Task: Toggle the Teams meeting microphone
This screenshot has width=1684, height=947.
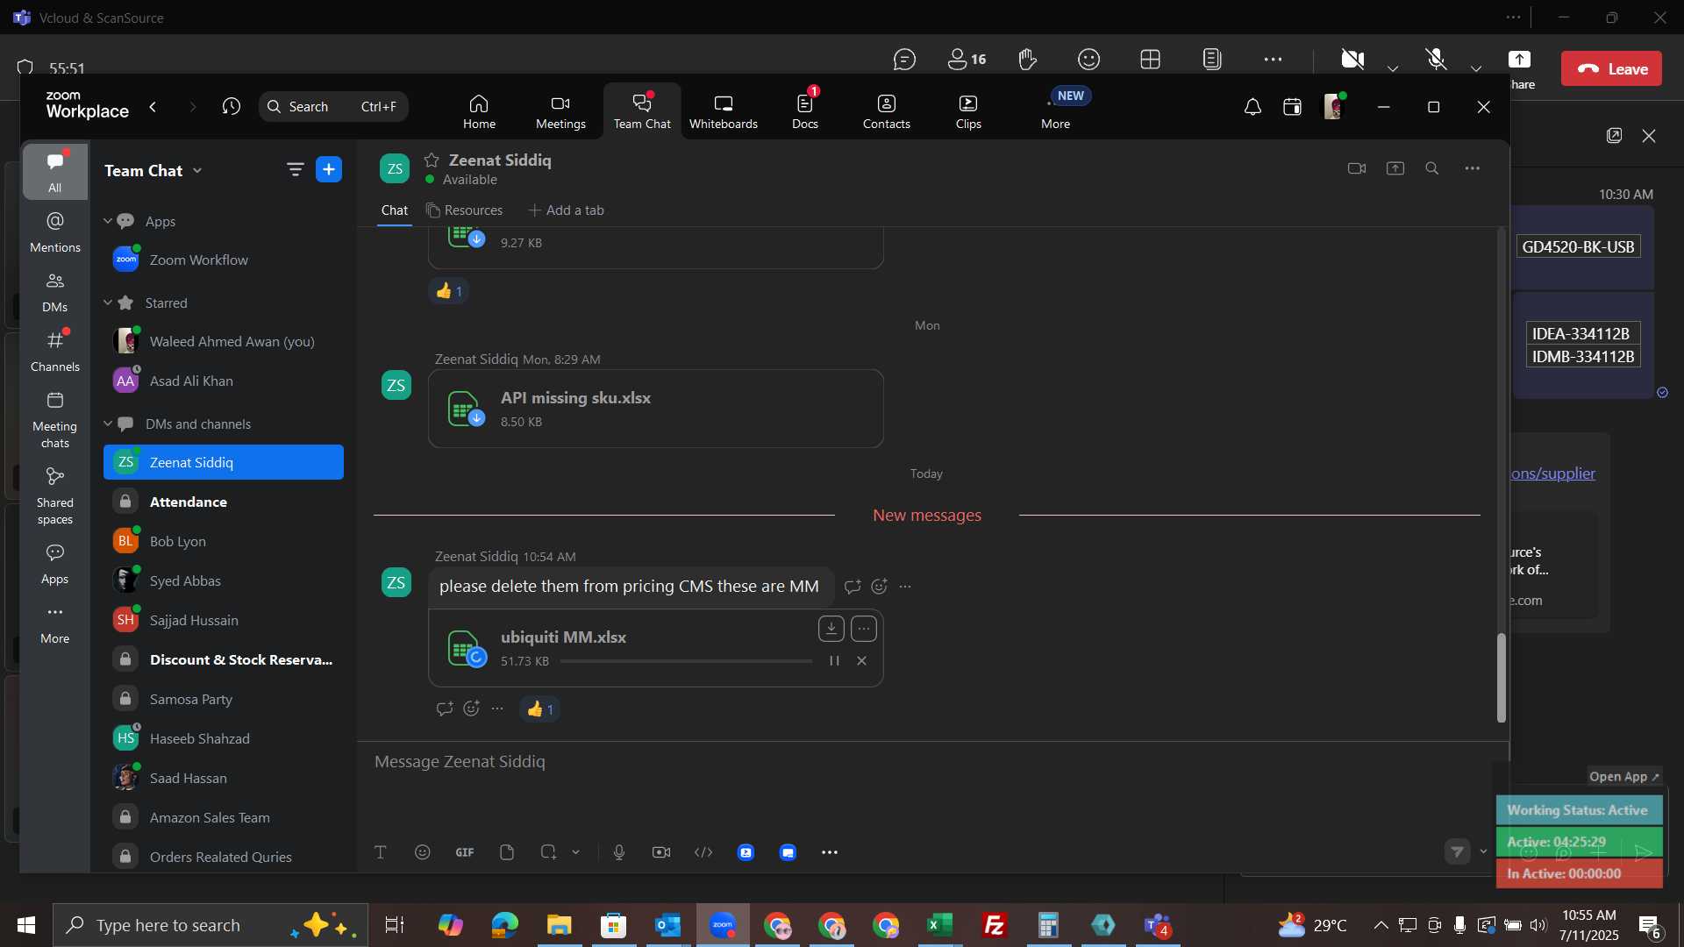Action: tap(1436, 59)
